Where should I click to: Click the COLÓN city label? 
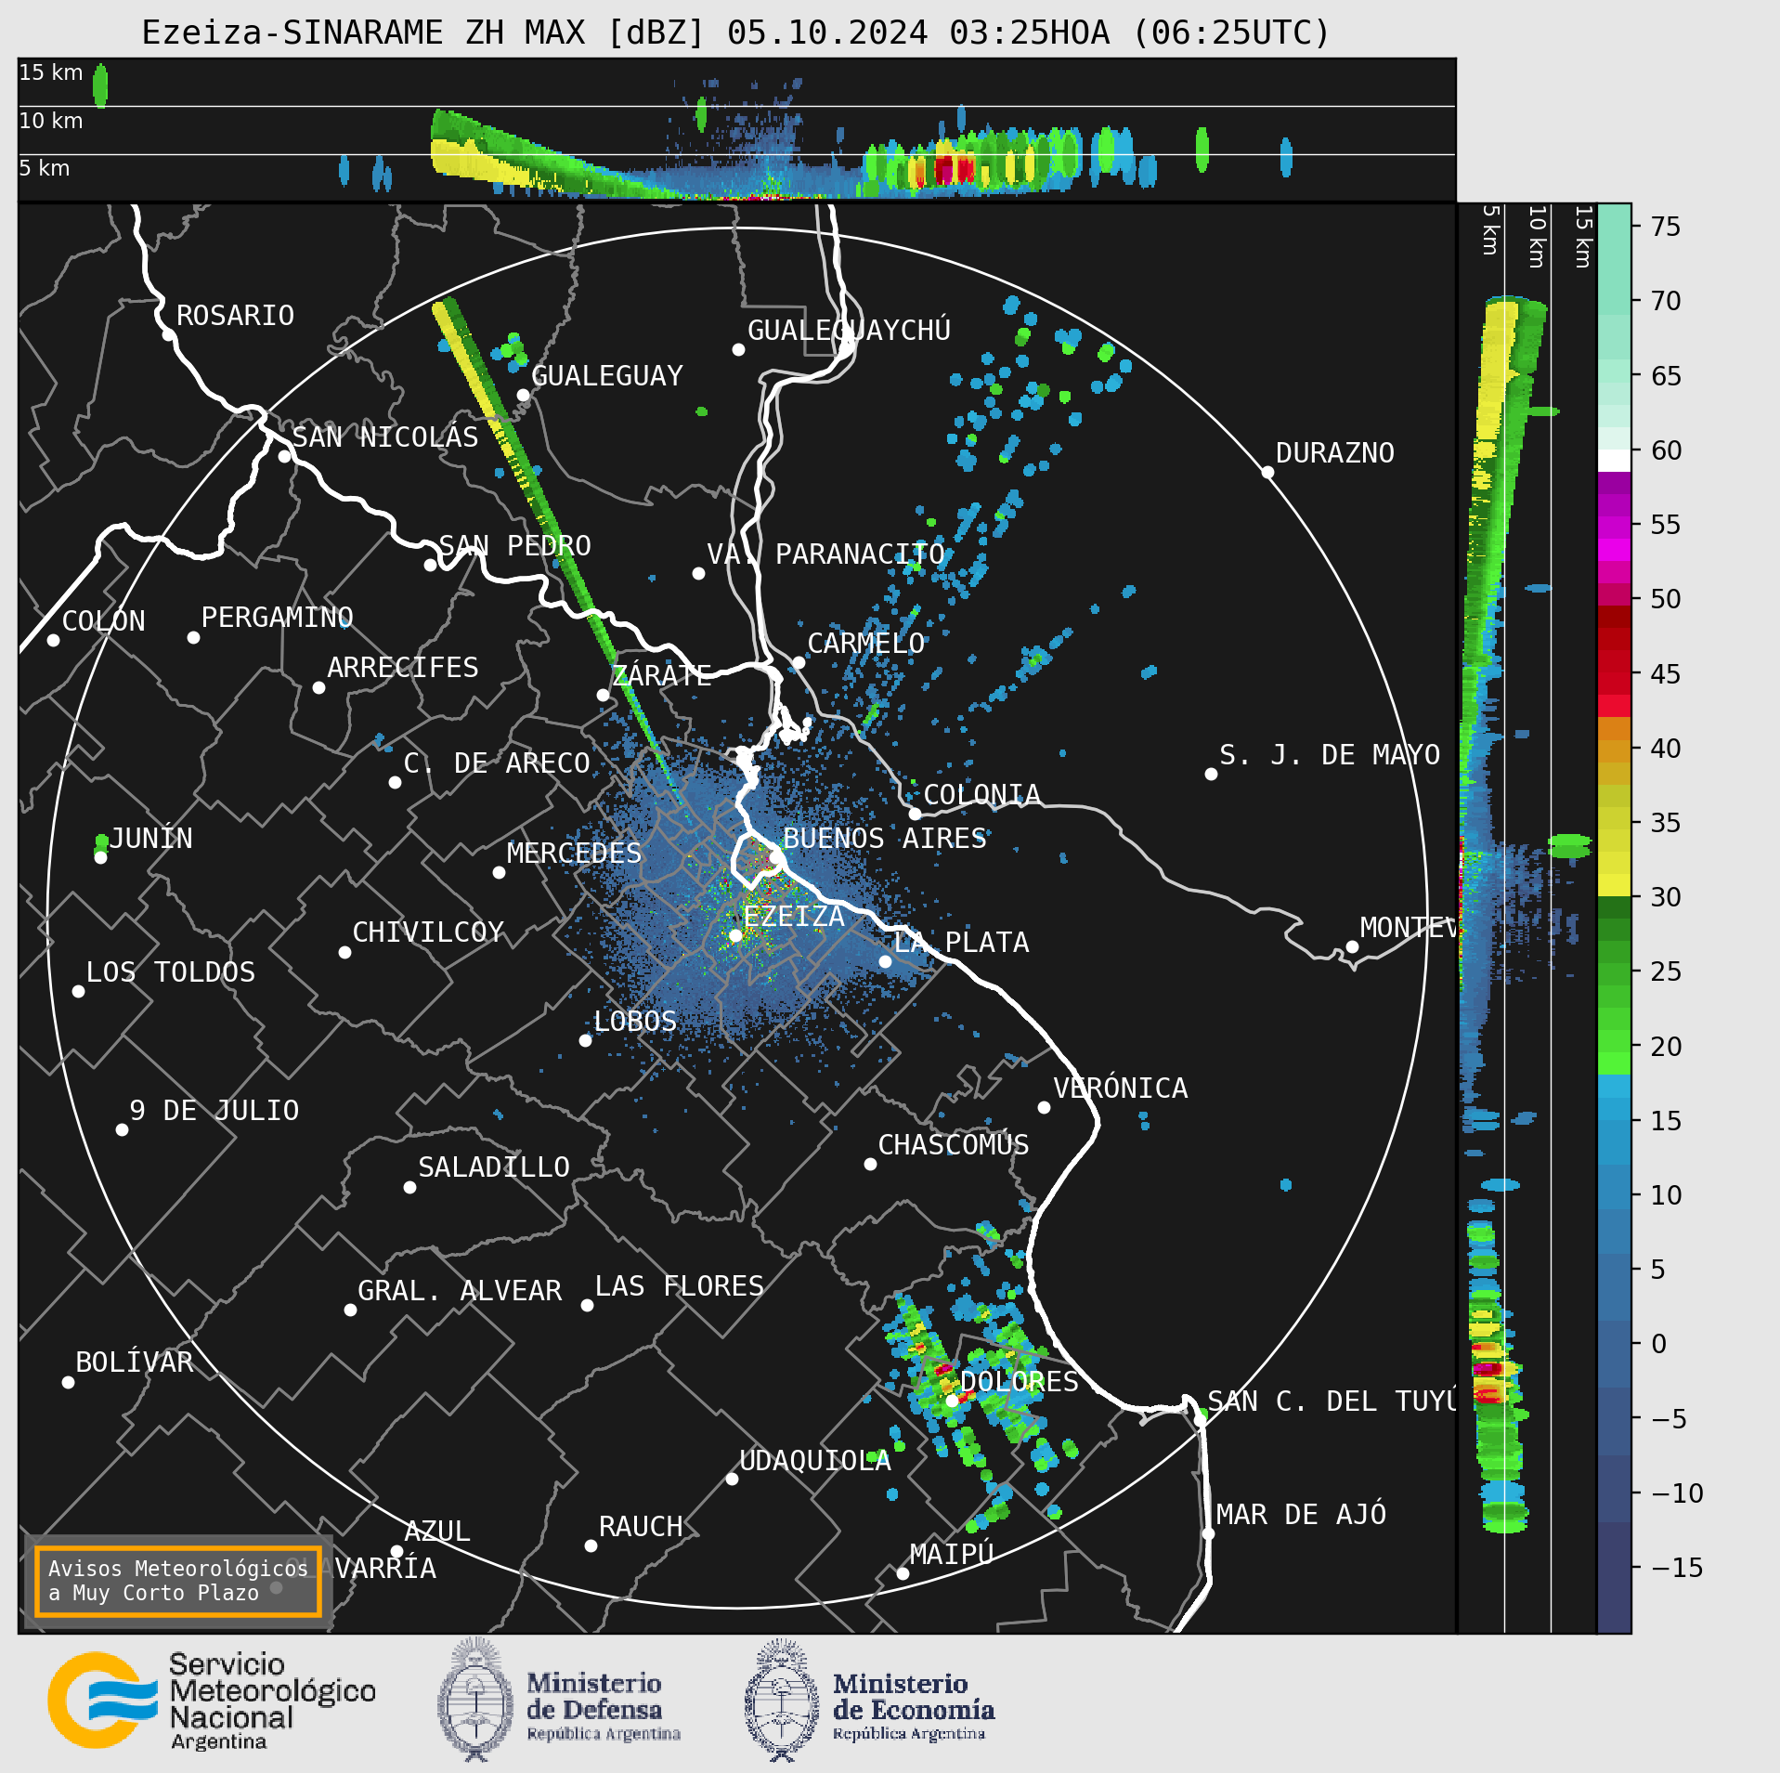click(103, 620)
